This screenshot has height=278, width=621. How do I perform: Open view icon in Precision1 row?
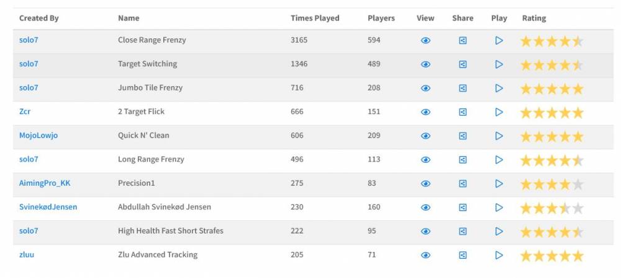tap(425, 183)
